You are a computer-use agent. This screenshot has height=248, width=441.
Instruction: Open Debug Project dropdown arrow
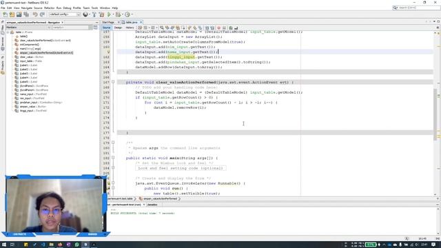click(x=123, y=14)
